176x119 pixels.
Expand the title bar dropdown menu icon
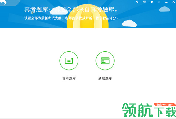click(x=159, y=2)
